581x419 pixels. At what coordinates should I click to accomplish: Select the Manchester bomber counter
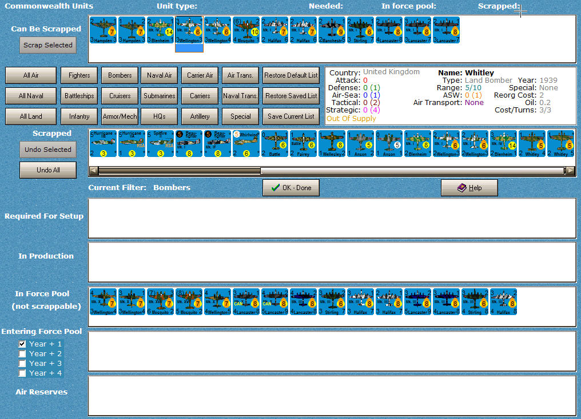pos(332,30)
